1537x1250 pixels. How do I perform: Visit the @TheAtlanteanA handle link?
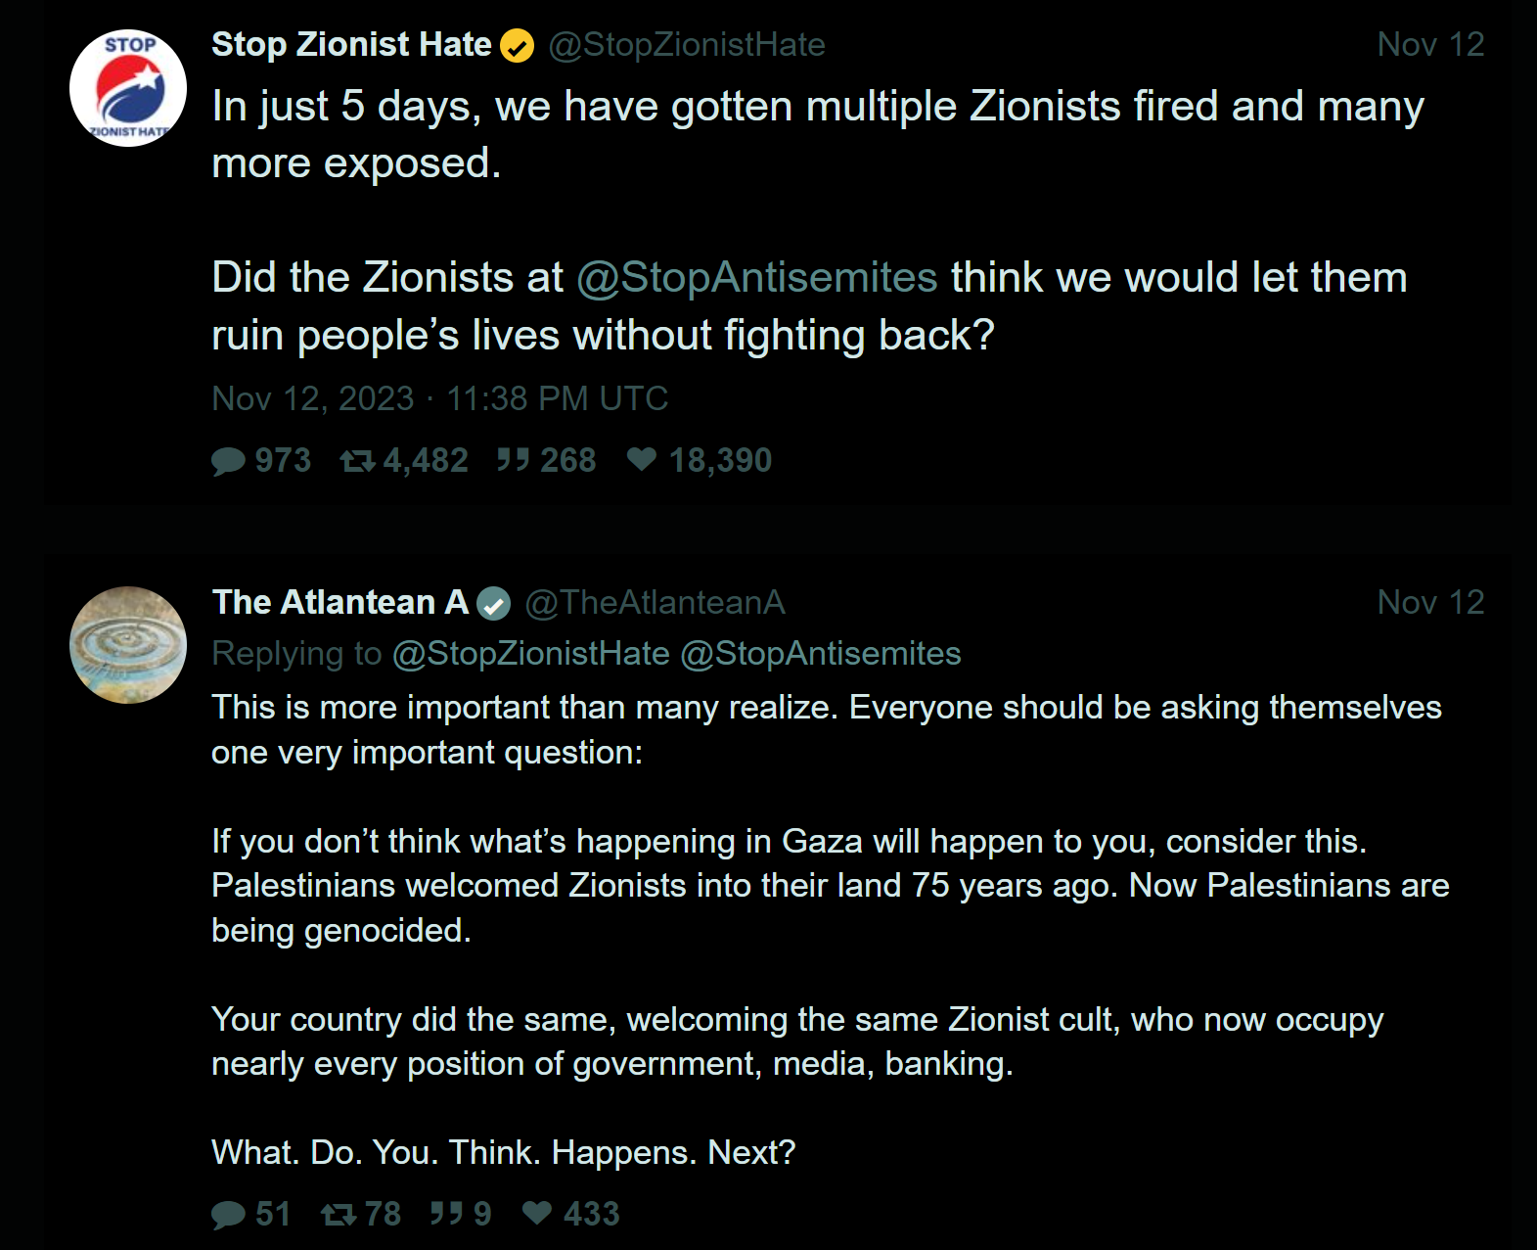(655, 603)
